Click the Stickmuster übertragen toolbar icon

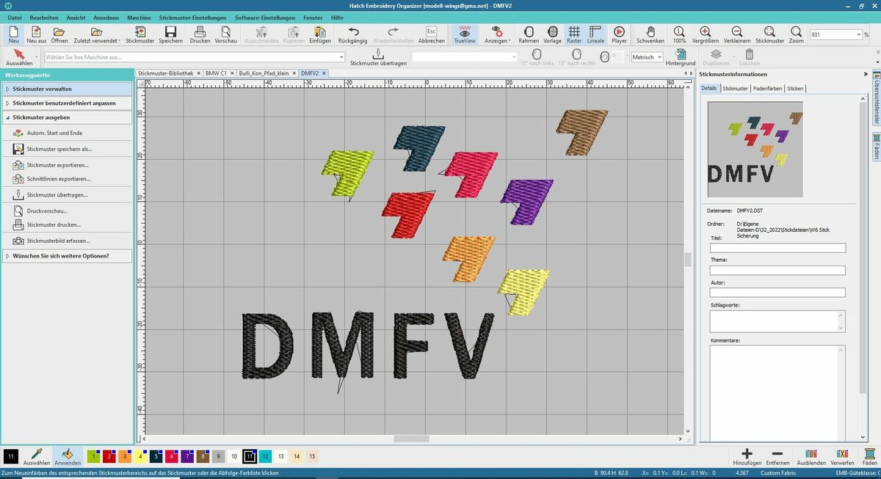[x=378, y=58]
